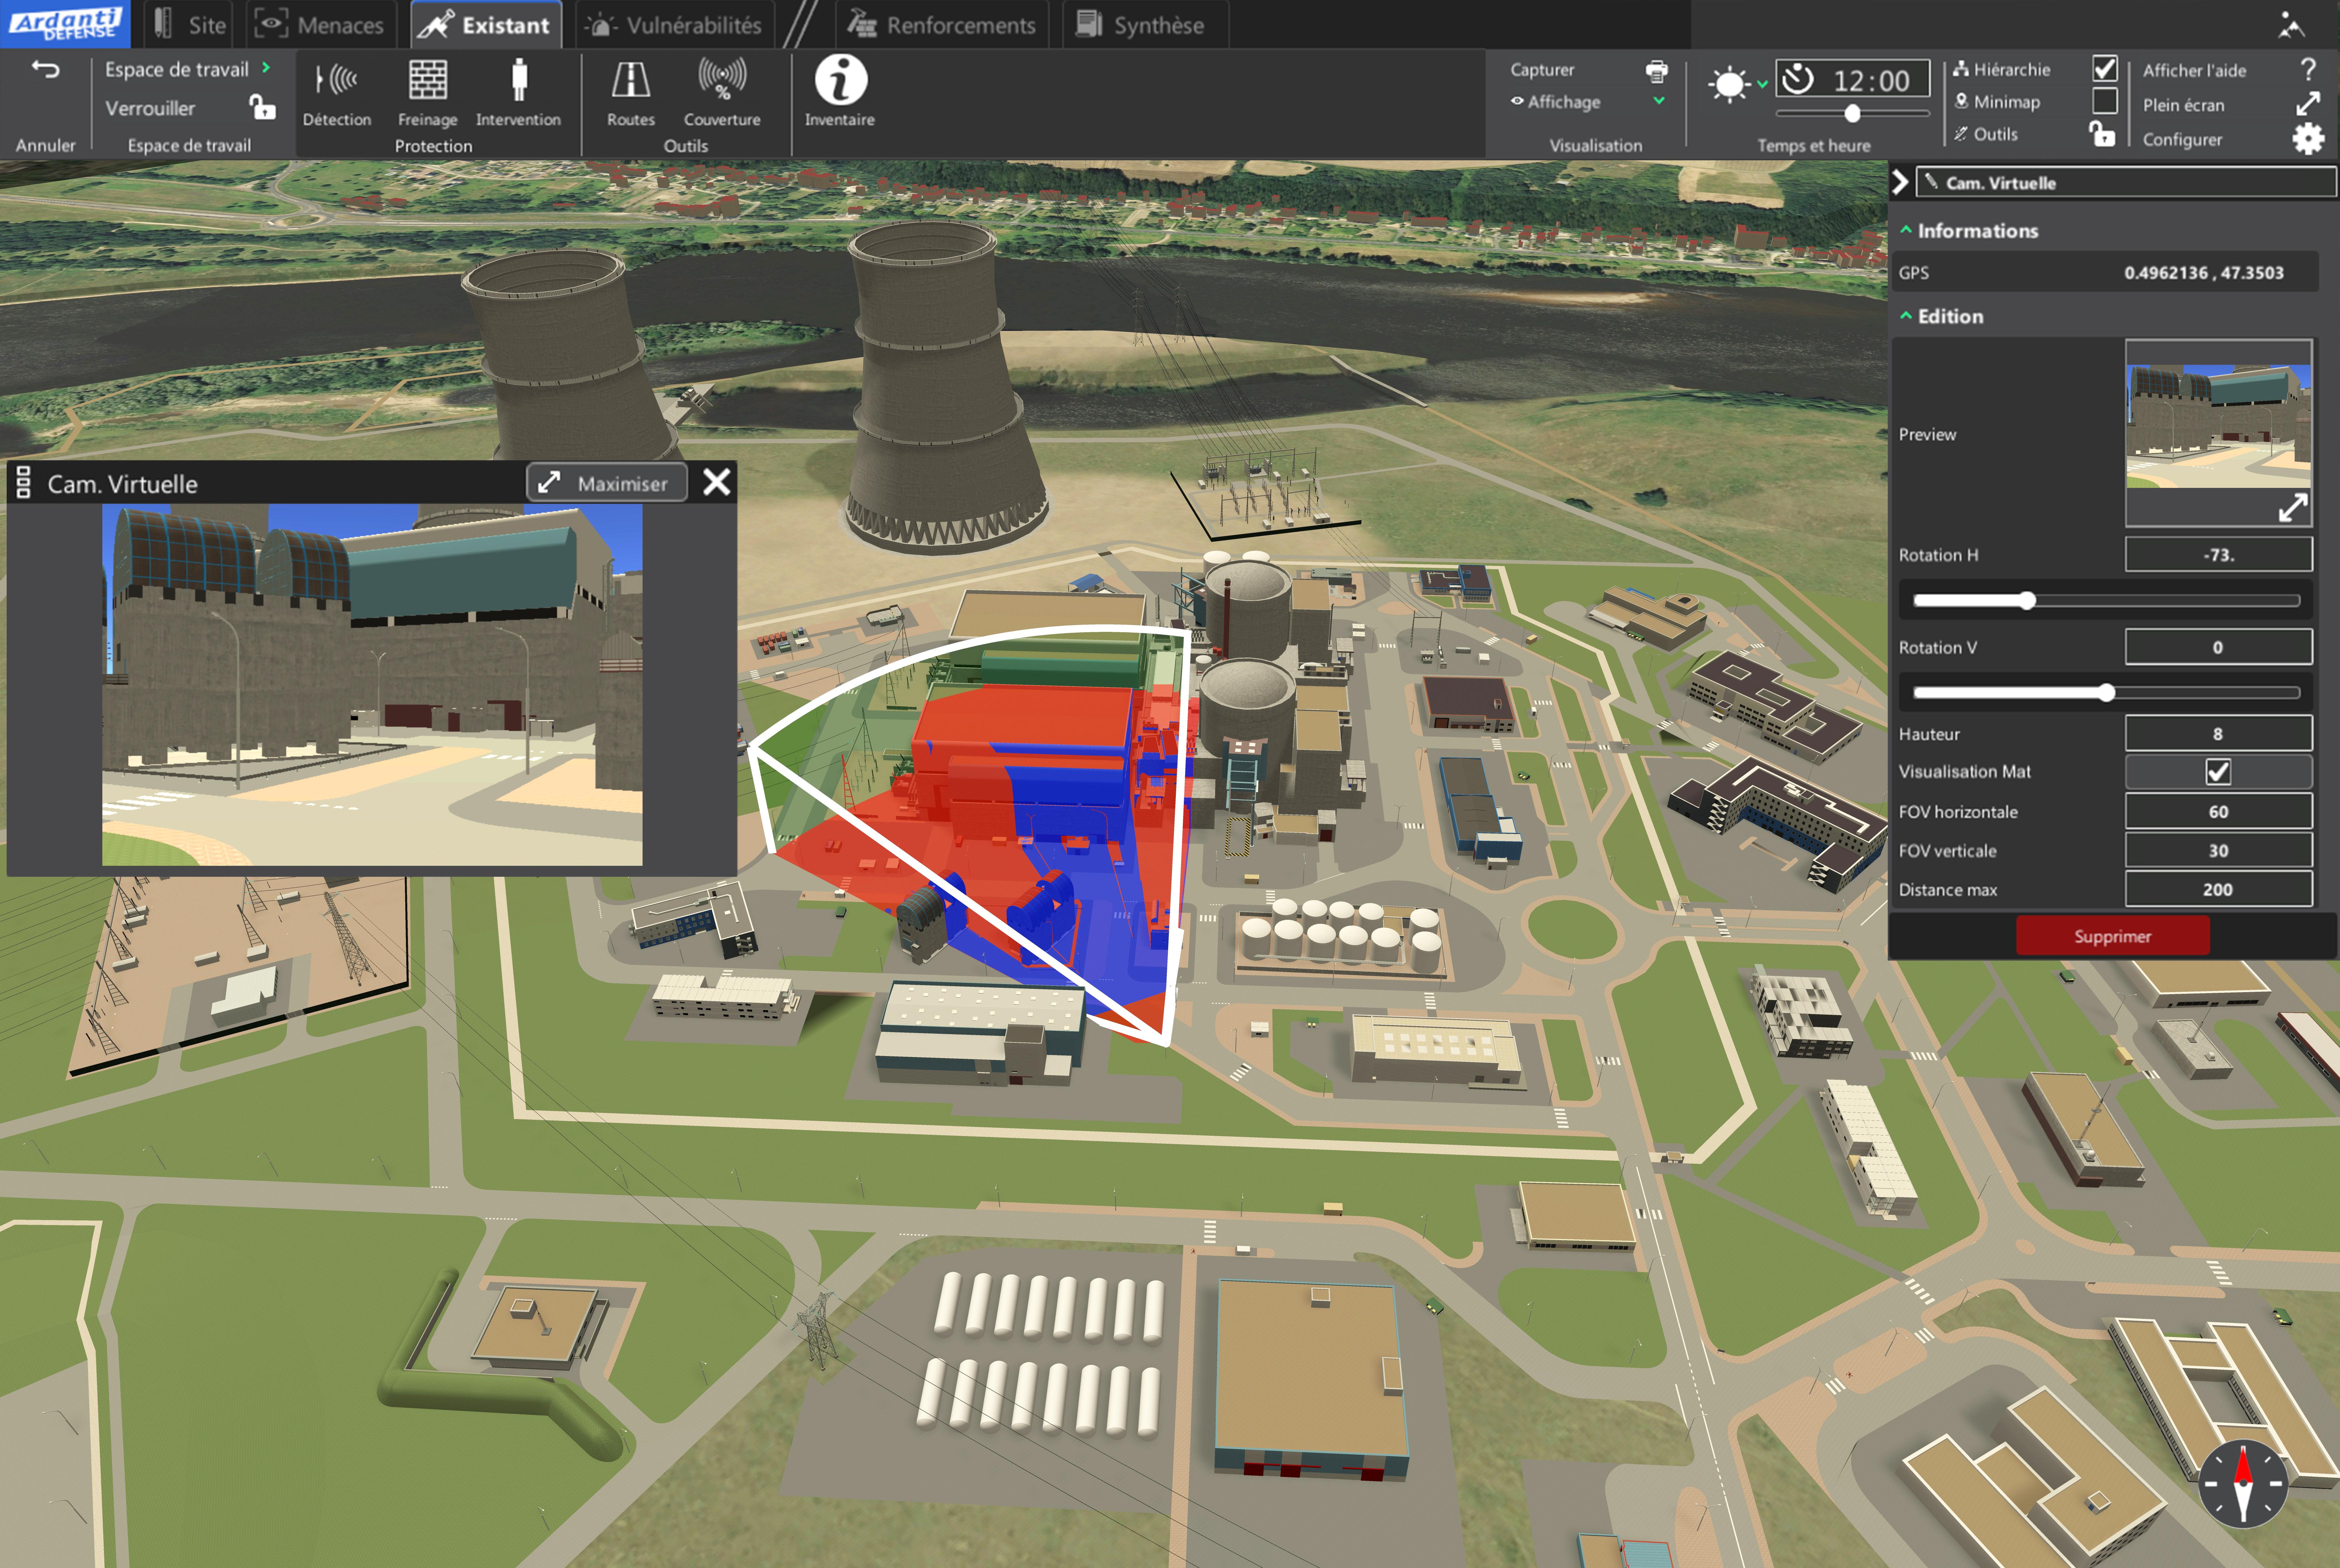Click the red Supprimer button
This screenshot has width=2340, height=1568.
[x=2112, y=936]
